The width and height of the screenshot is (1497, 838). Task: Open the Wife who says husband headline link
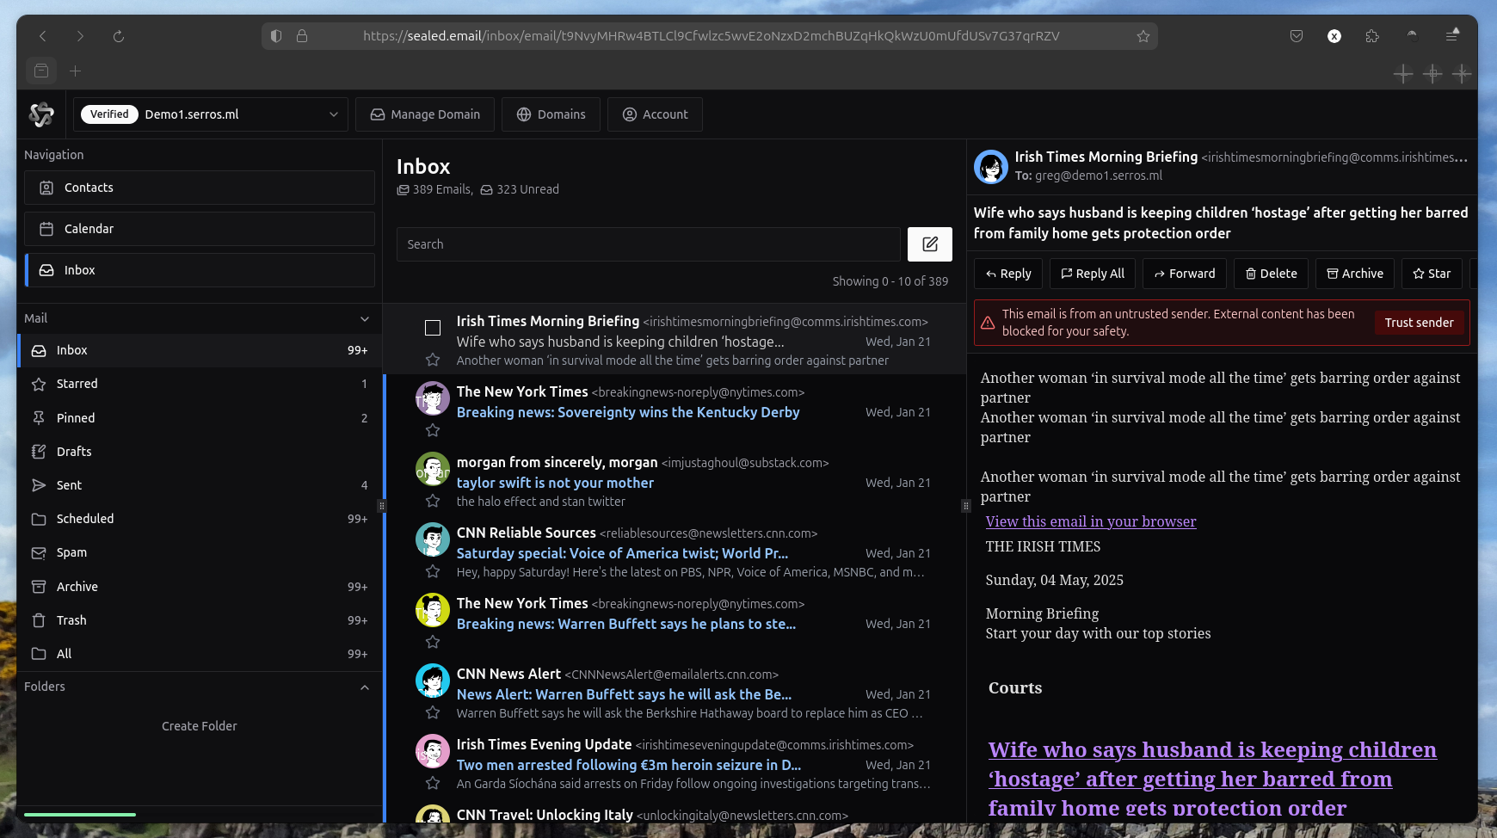coord(1212,779)
